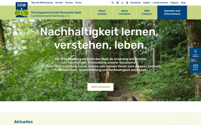Open Natur schützen menu
Image resolution: width=201 pixels, height=125 pixels.
tap(125, 12)
